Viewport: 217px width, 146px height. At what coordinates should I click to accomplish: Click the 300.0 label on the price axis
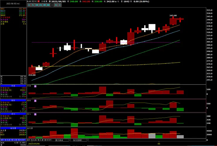click(x=209, y=45)
